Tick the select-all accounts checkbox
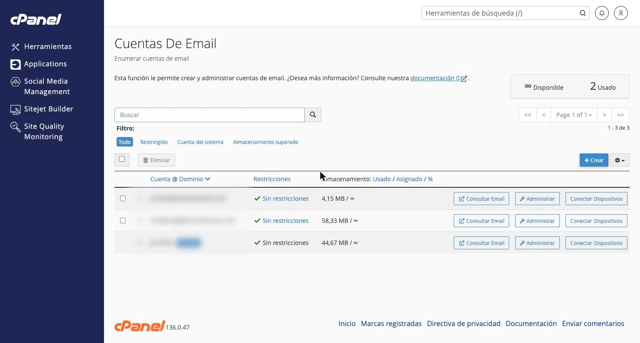Image resolution: width=640 pixels, height=343 pixels. pyautogui.click(x=122, y=159)
